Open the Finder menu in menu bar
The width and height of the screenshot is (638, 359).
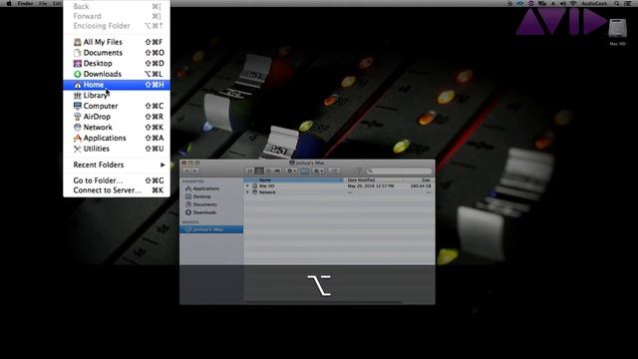coord(25,3)
